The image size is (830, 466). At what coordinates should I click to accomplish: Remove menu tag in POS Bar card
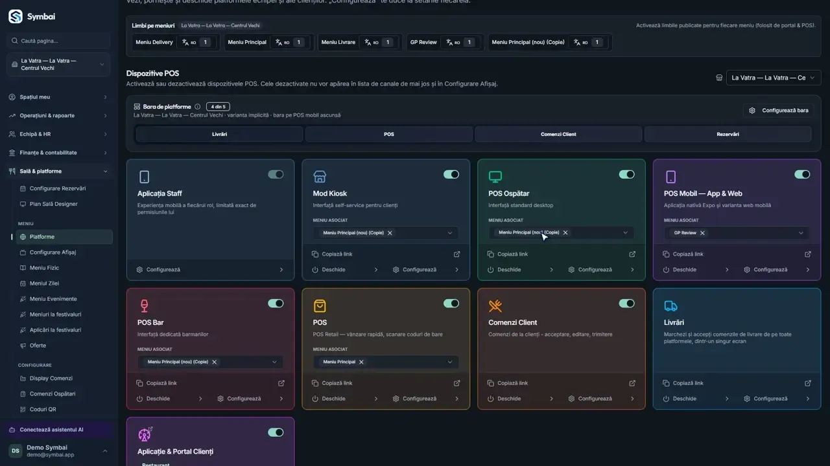click(214, 362)
